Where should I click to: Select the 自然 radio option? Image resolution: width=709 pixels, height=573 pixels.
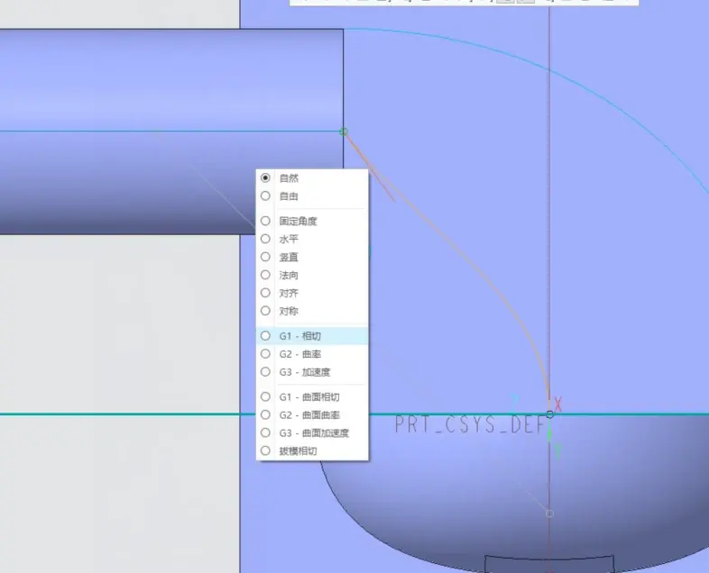(x=312, y=177)
